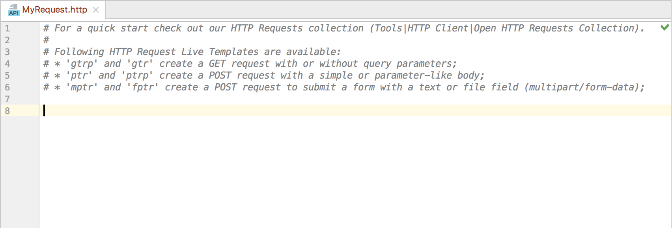Click line number 7 in the gutter
The width and height of the screenshot is (672, 228).
coord(7,99)
